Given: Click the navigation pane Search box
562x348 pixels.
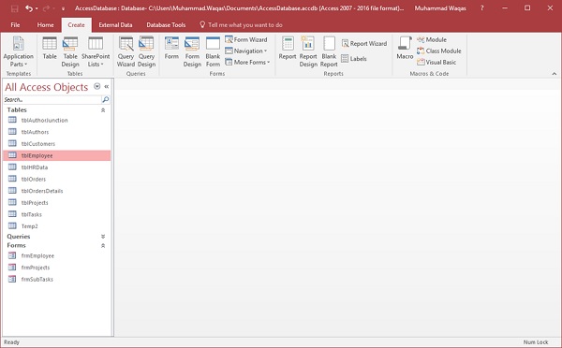Looking at the screenshot, I should tap(52, 99).
